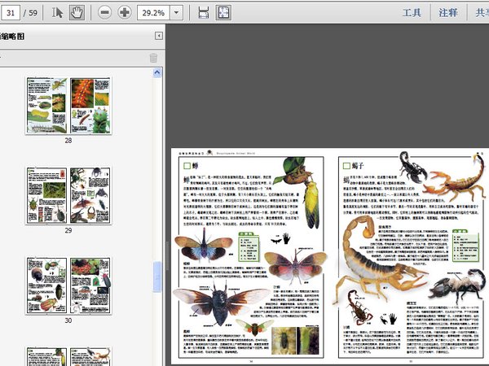This screenshot has height=366, width=489.
Task: Collapse the thumbnails panel arrow button
Action: [159, 37]
